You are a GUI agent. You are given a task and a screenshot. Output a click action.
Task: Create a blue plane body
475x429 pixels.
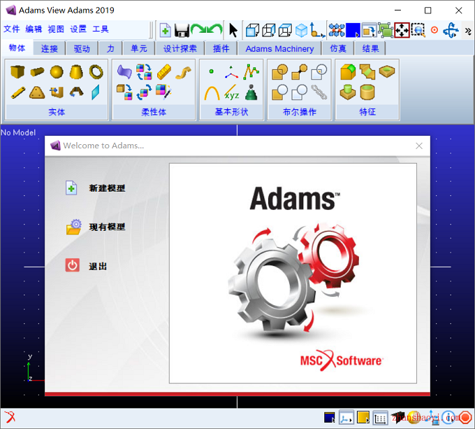pos(96,92)
